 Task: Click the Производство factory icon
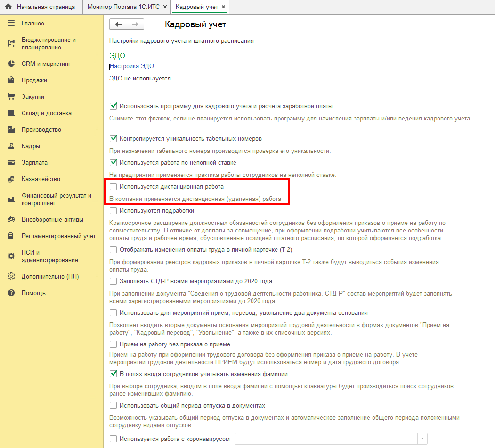pos(11,129)
